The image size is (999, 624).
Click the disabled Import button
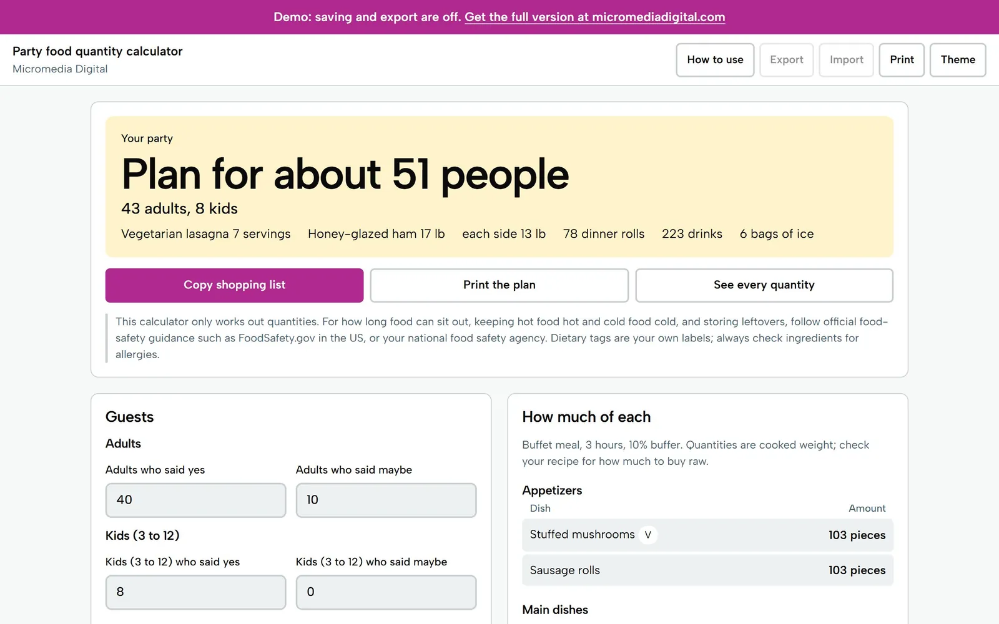[846, 60]
